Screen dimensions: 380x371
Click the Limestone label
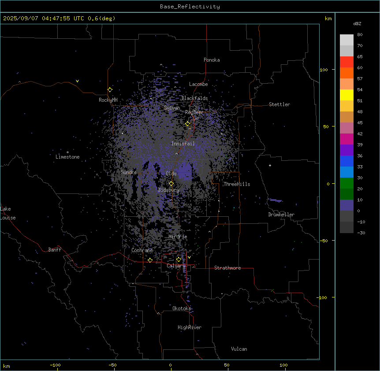67,157
